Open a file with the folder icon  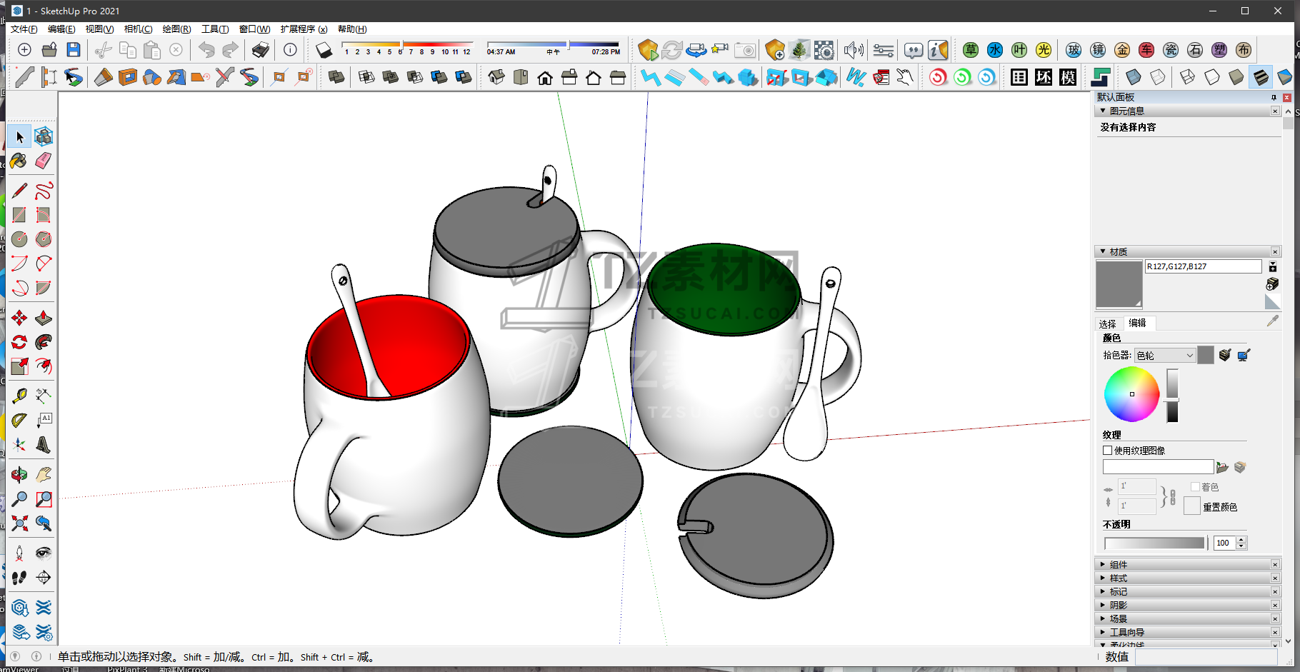(49, 49)
